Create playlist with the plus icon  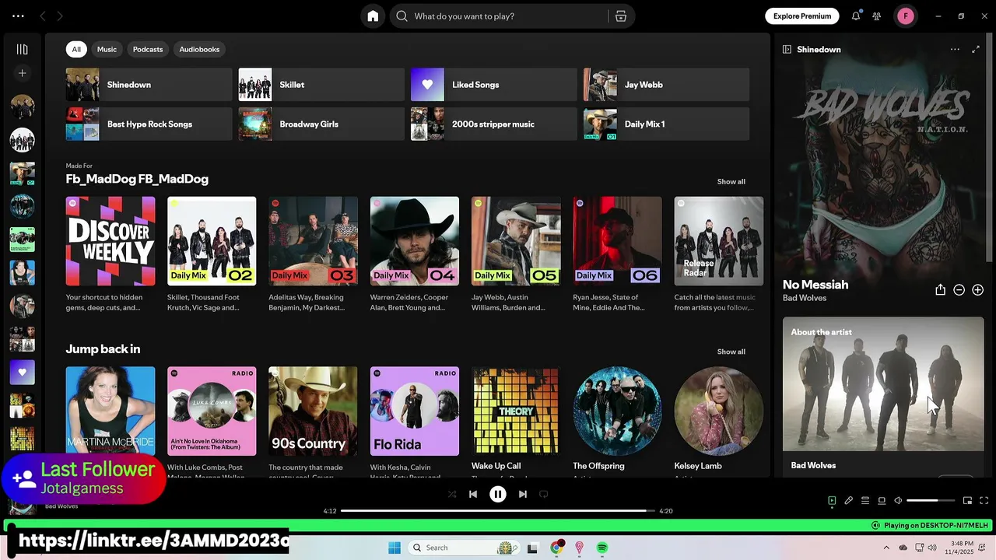coord(22,73)
